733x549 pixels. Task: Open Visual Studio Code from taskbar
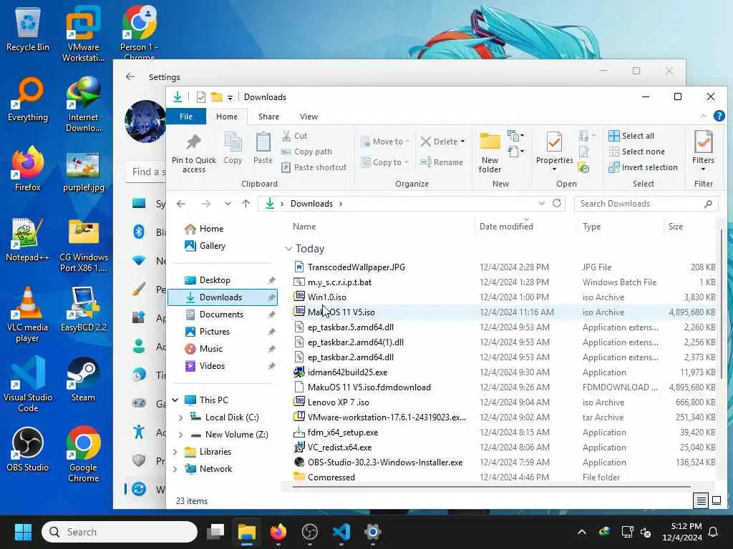click(341, 532)
